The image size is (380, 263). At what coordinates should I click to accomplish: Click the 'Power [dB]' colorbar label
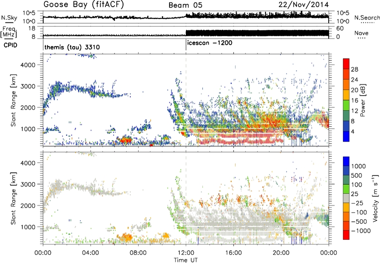point(363,100)
